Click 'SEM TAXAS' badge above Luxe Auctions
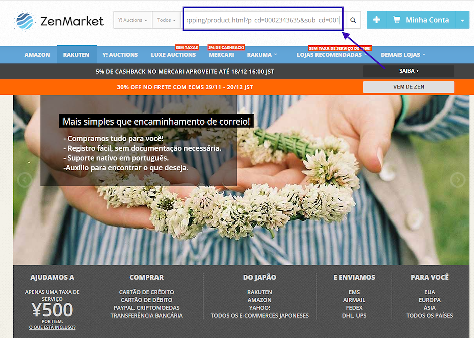Image resolution: width=474 pixels, height=338 pixels. (187, 48)
